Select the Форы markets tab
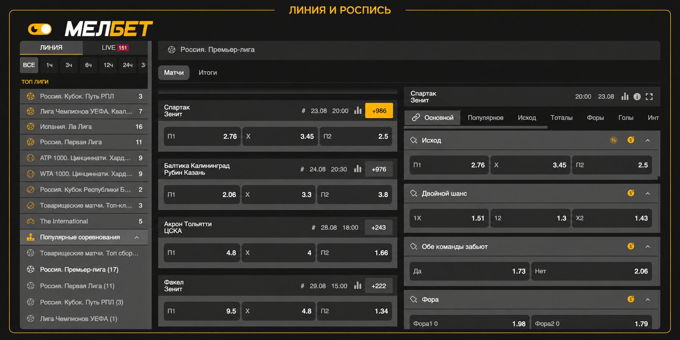The image size is (680, 340). coord(595,118)
